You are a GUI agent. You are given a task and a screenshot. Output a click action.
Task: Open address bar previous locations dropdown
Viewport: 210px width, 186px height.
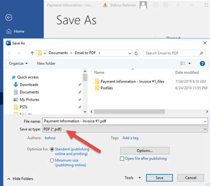130,53
